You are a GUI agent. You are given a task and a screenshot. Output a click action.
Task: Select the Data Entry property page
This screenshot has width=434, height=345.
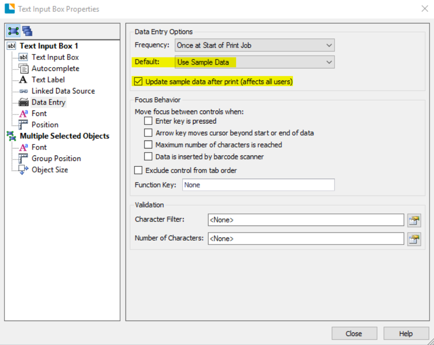pyautogui.click(x=48, y=102)
